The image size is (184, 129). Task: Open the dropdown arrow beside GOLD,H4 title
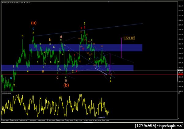click(x=2, y=3)
